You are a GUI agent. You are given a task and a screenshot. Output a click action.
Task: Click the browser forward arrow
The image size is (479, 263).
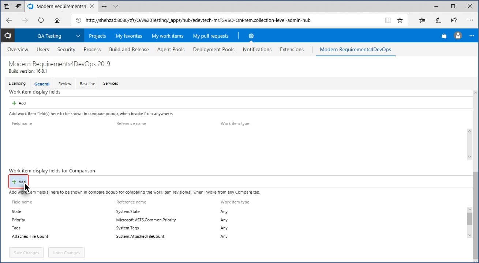pyautogui.click(x=25, y=20)
